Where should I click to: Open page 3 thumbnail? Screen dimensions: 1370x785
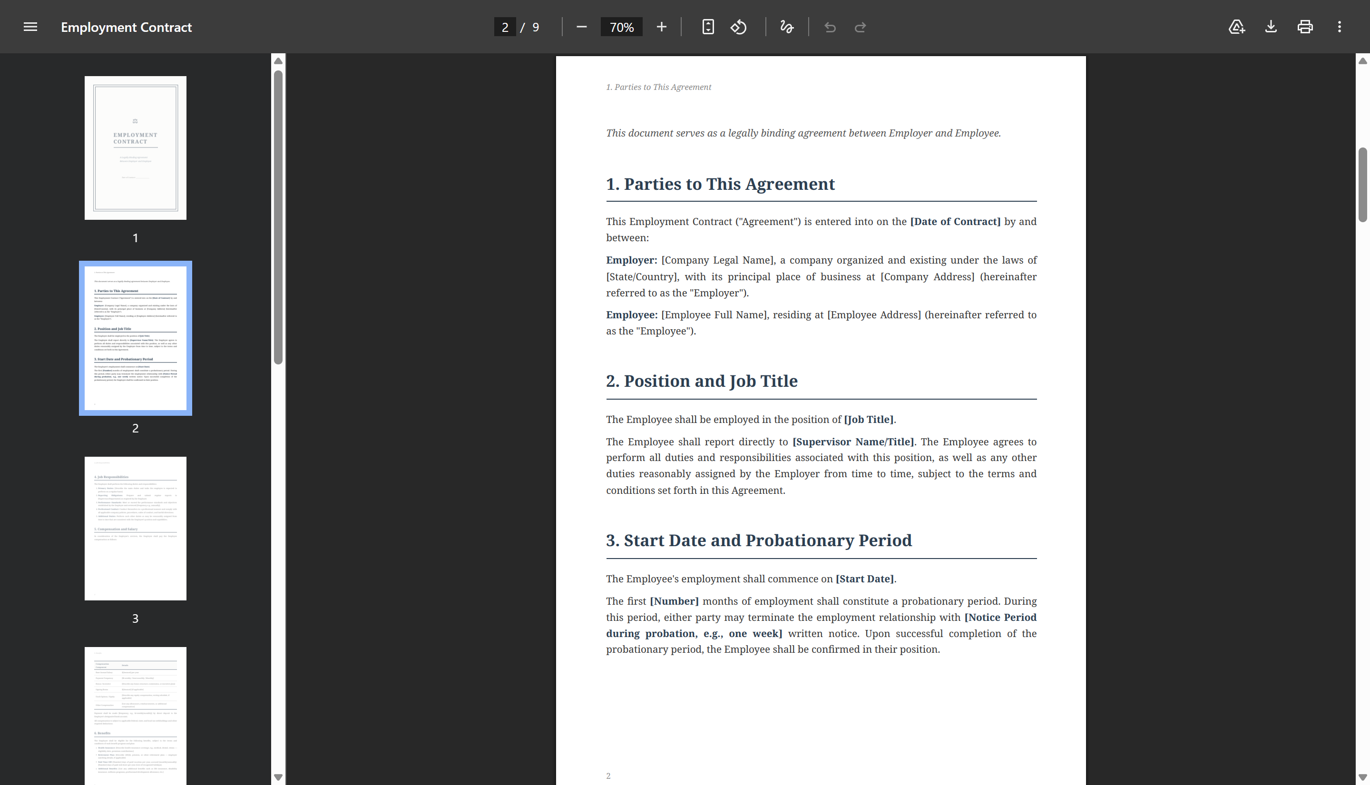click(x=135, y=529)
